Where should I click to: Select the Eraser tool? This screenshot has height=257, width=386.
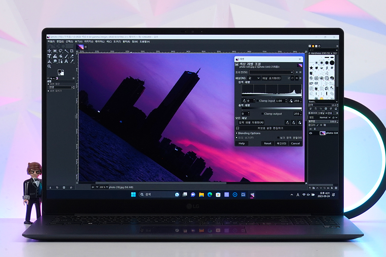pyautogui.click(x=72, y=56)
